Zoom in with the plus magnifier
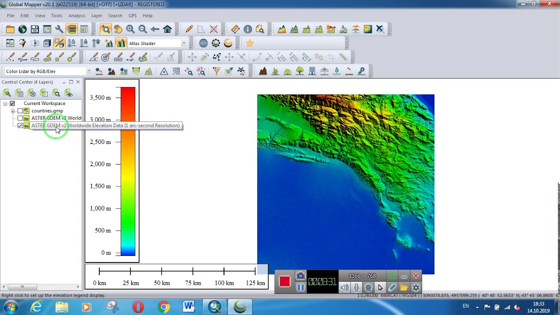This screenshot has height=315, width=560. [x=130, y=29]
